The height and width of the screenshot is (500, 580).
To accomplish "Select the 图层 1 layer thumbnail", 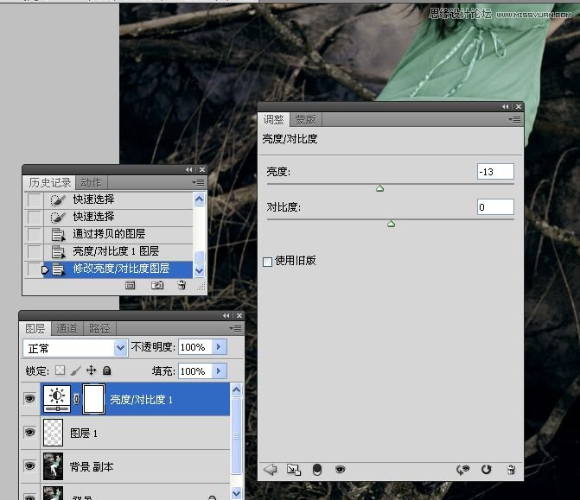I will (54, 433).
